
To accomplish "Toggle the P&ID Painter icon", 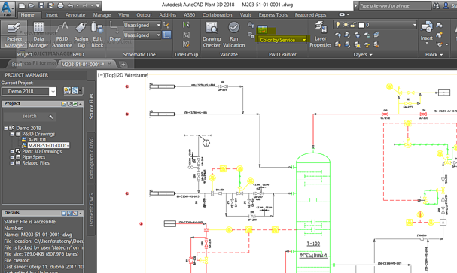I will [263, 29].
